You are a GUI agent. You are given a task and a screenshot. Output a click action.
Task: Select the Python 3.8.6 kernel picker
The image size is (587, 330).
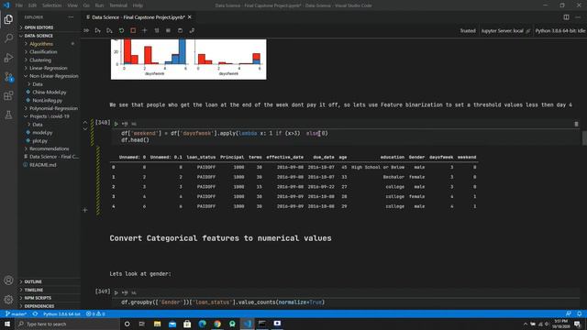[x=560, y=30]
